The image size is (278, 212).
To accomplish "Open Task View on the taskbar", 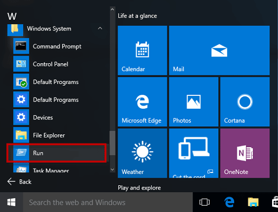I will [x=204, y=202].
